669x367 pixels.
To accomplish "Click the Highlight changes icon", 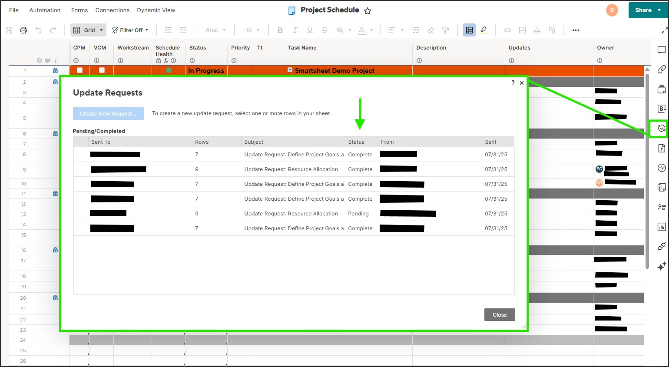I will (484, 30).
